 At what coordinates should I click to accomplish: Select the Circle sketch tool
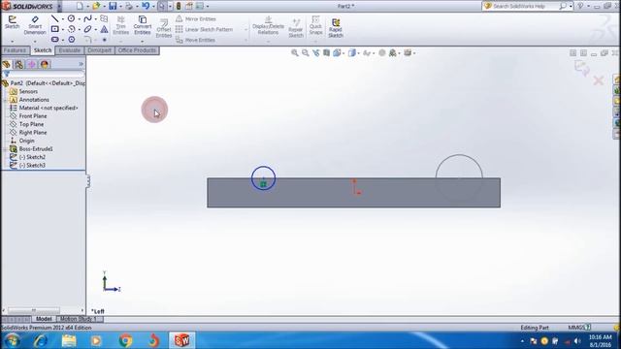[71, 18]
